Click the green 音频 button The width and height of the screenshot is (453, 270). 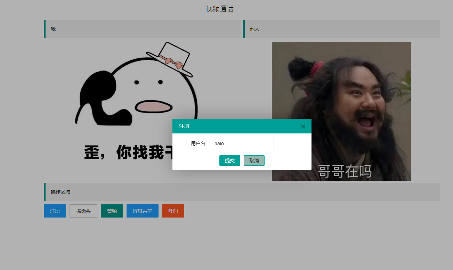pyautogui.click(x=112, y=211)
